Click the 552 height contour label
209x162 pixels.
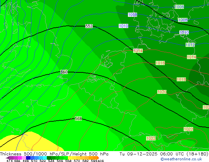89,26
